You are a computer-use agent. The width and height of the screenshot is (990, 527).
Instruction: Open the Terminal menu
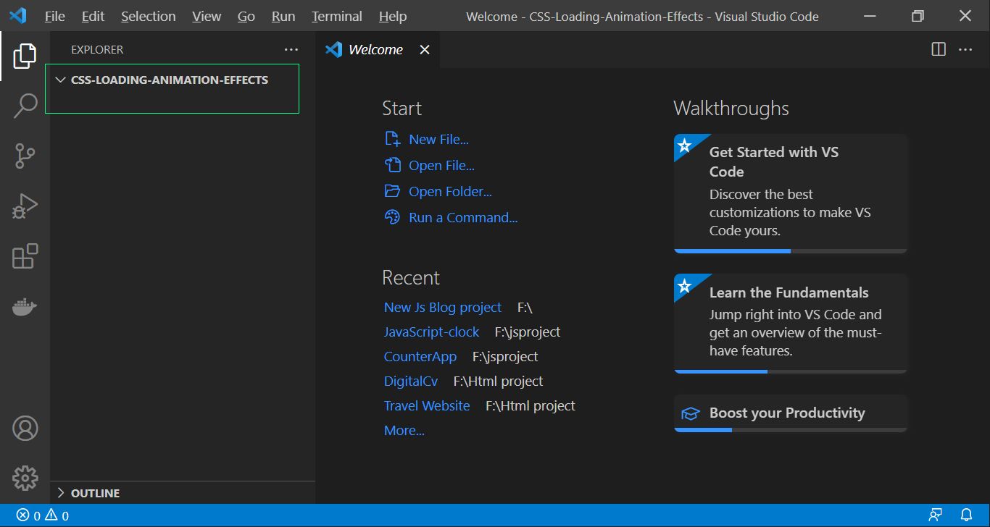[337, 16]
